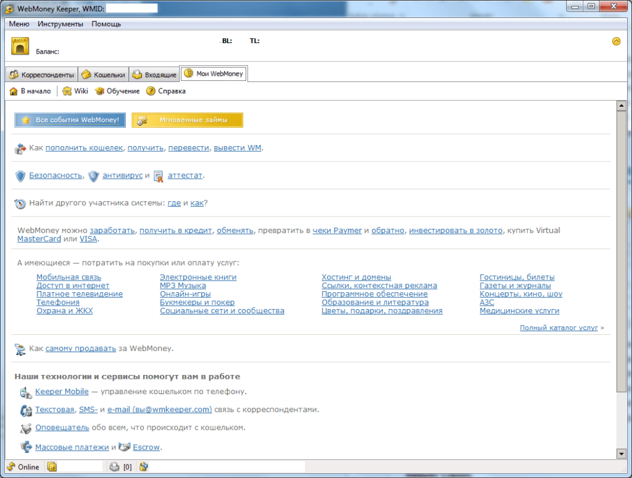This screenshot has height=478, width=632.
Task: Open the аттестат link
Action: point(185,175)
